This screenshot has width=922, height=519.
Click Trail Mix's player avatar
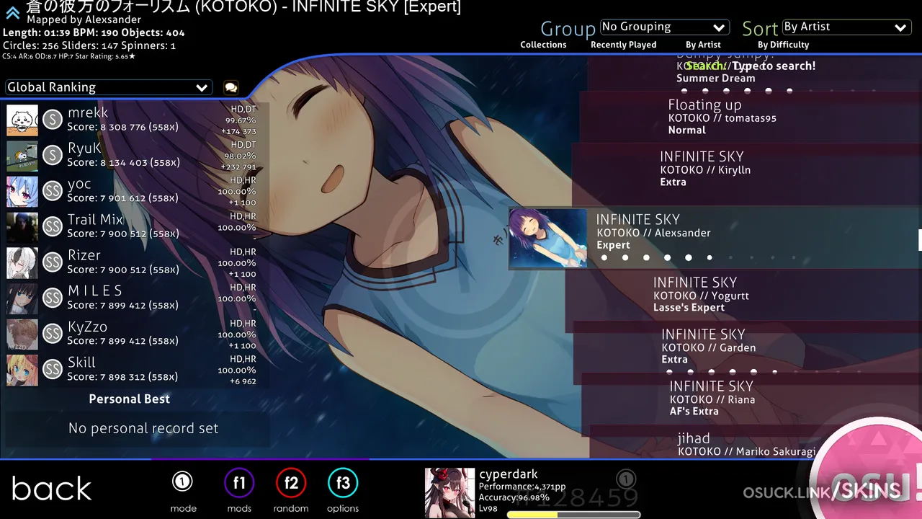[x=22, y=227]
